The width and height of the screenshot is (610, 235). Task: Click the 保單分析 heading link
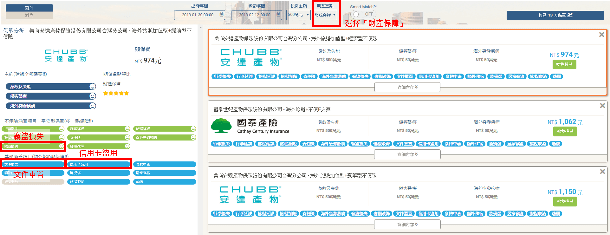[x=13, y=31]
